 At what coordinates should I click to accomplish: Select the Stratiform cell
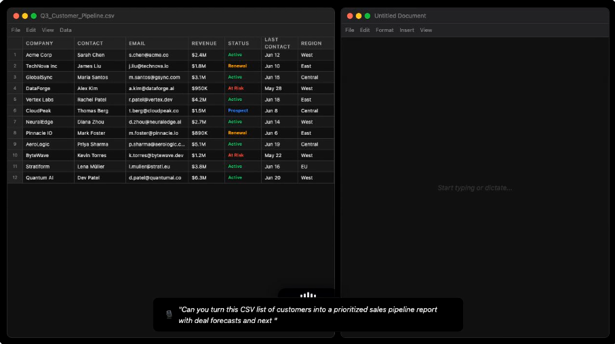click(x=48, y=167)
